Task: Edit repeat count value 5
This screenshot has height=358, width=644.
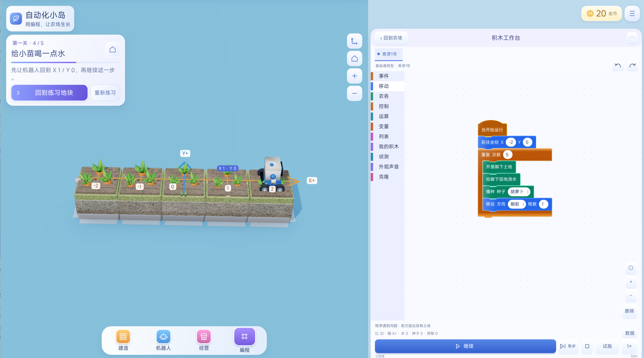Action: coord(508,155)
